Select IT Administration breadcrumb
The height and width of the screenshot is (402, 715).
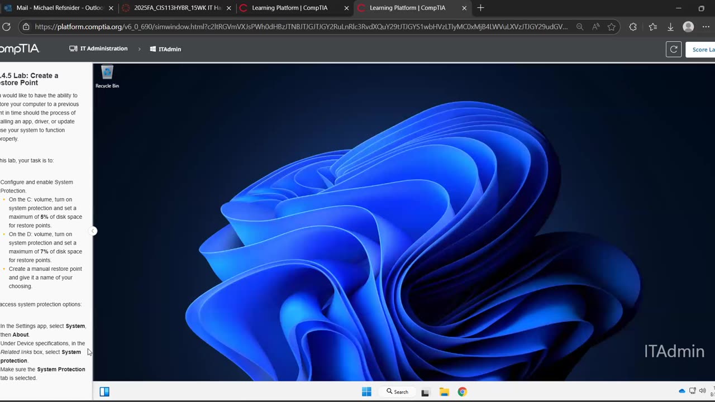point(98,49)
